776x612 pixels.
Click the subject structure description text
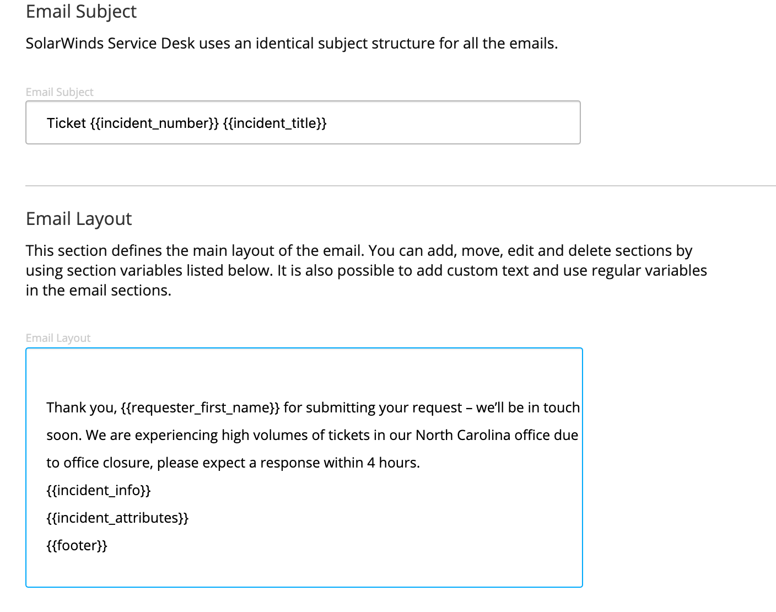[x=292, y=43]
